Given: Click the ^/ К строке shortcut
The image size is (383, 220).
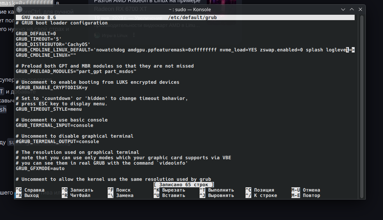Looking at the screenshot, I should tap(261, 195).
